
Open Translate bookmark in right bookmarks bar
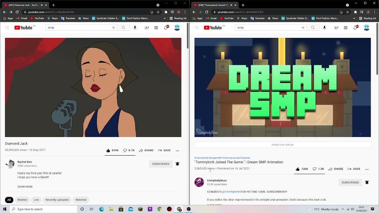257,18
